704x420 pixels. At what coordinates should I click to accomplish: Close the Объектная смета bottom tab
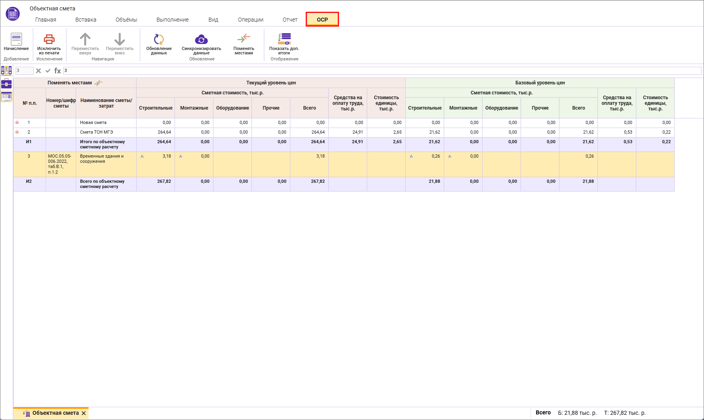84,413
